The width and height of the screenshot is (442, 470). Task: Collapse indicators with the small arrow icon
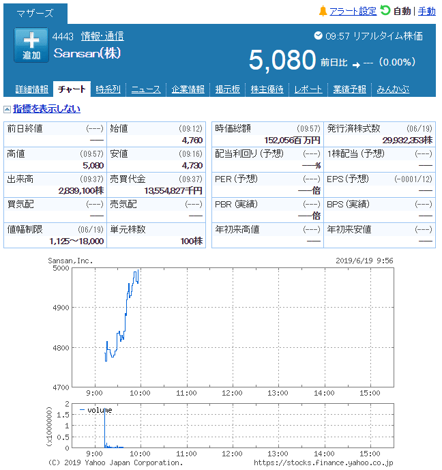point(8,109)
